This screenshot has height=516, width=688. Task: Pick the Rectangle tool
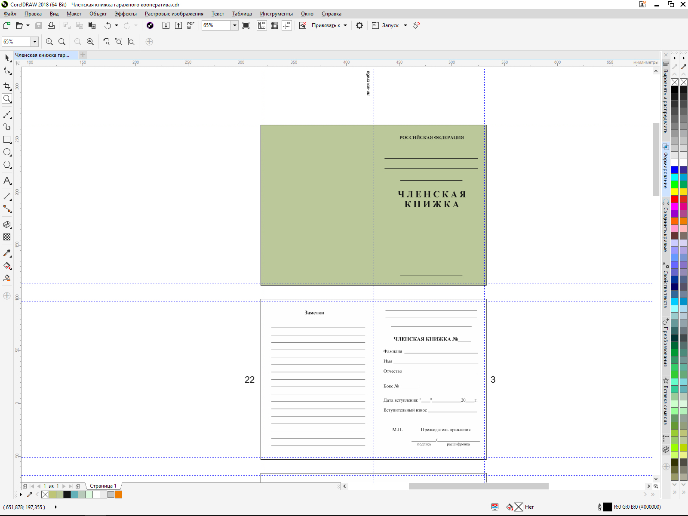[x=7, y=140]
